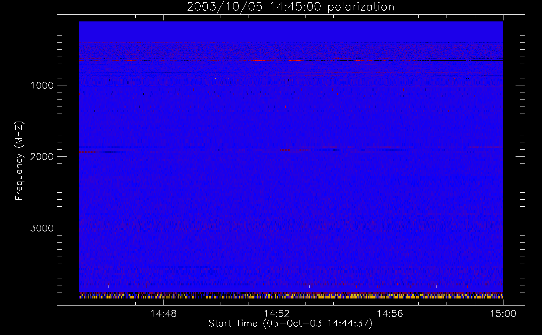This screenshot has height=335, width=542.
Task: Click the "1000" frequency tick label
Action: click(42, 85)
